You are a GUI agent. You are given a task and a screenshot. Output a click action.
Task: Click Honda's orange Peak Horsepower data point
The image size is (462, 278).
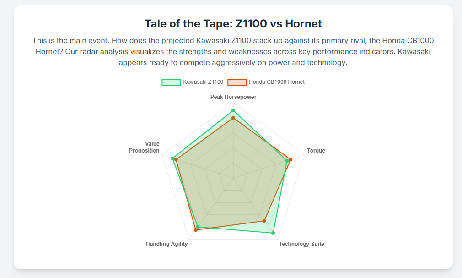(x=233, y=118)
